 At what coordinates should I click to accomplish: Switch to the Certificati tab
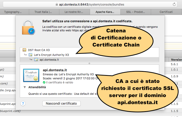click(x=166, y=12)
